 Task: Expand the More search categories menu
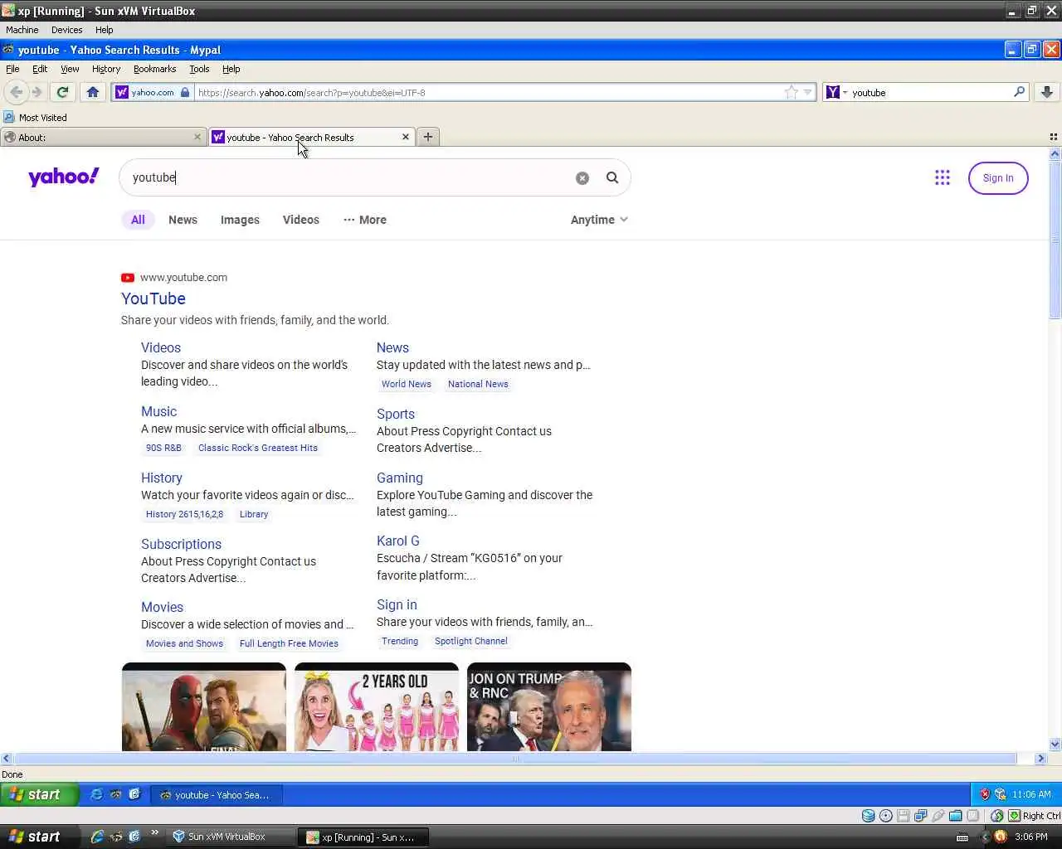tap(365, 220)
